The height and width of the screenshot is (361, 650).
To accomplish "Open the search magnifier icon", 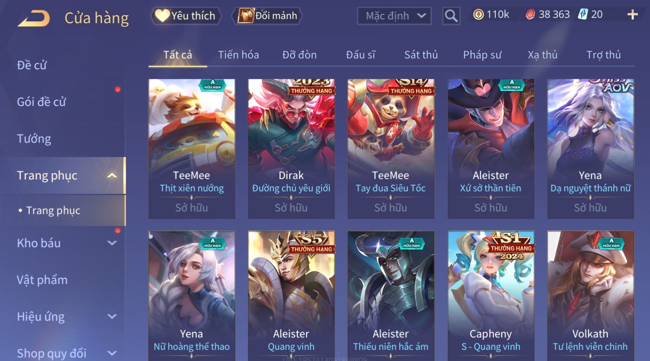I will coord(451,16).
